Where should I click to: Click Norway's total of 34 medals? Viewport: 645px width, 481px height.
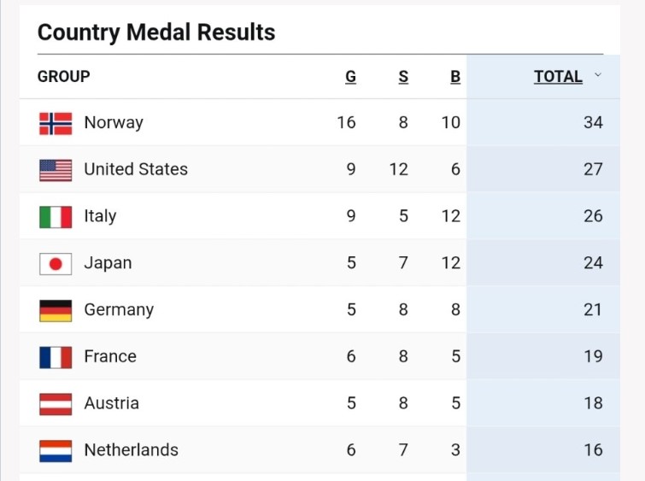click(x=593, y=123)
